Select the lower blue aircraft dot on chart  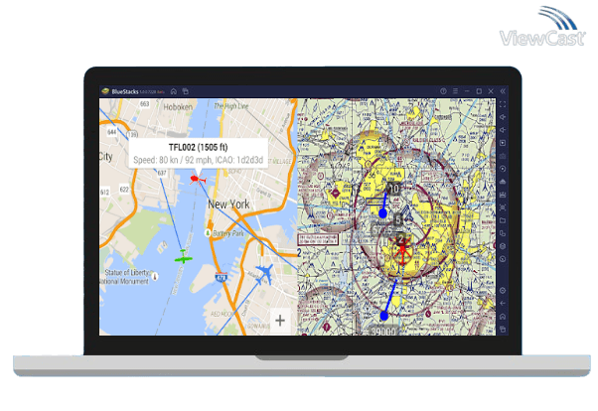[x=384, y=316]
